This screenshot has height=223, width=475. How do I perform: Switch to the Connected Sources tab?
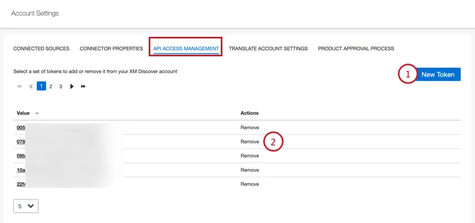41,49
